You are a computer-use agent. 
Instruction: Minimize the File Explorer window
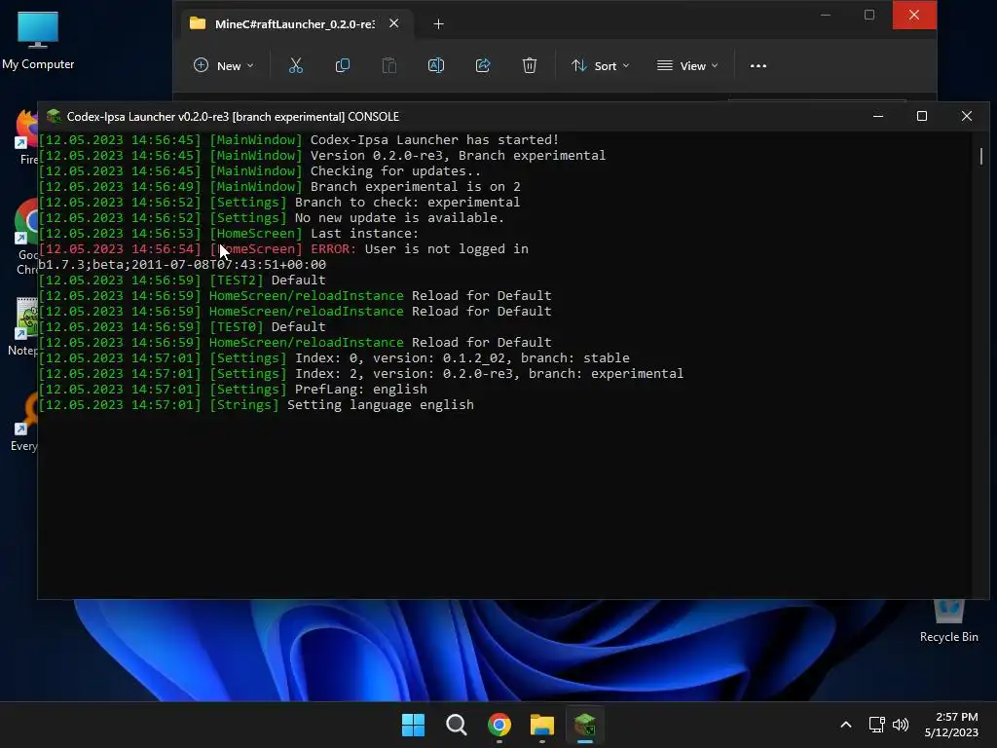(x=826, y=15)
